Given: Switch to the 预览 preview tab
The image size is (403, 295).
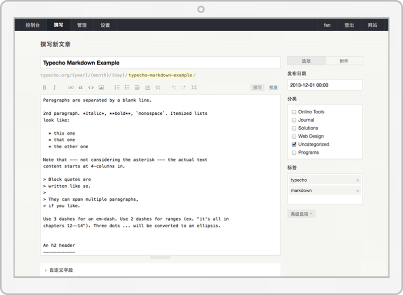Looking at the screenshot, I should [x=273, y=88].
